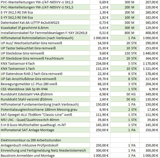Click total '300,00 €' for Einreichung
Screen dimensions: 160x158
[x=152, y=151]
